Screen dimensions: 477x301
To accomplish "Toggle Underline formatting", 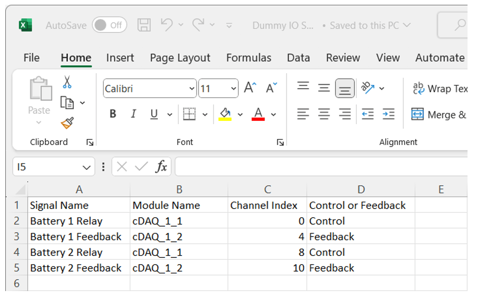I will [x=154, y=114].
